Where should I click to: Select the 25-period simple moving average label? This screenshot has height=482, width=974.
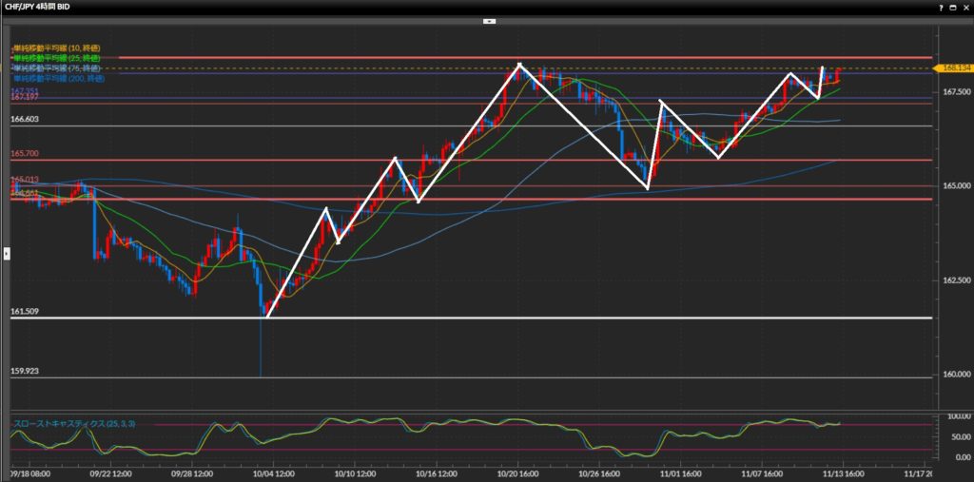pos(55,58)
